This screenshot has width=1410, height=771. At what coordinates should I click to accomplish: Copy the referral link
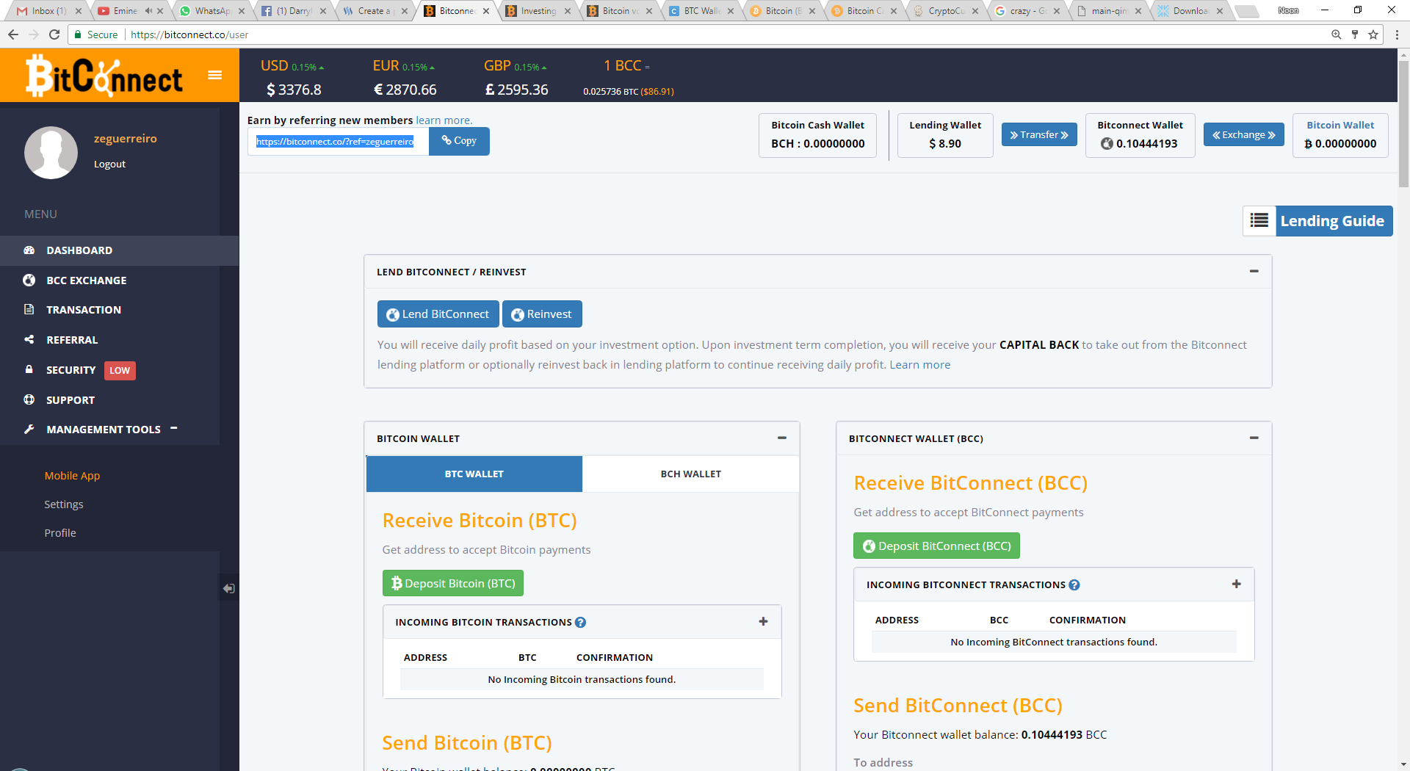[x=459, y=141]
